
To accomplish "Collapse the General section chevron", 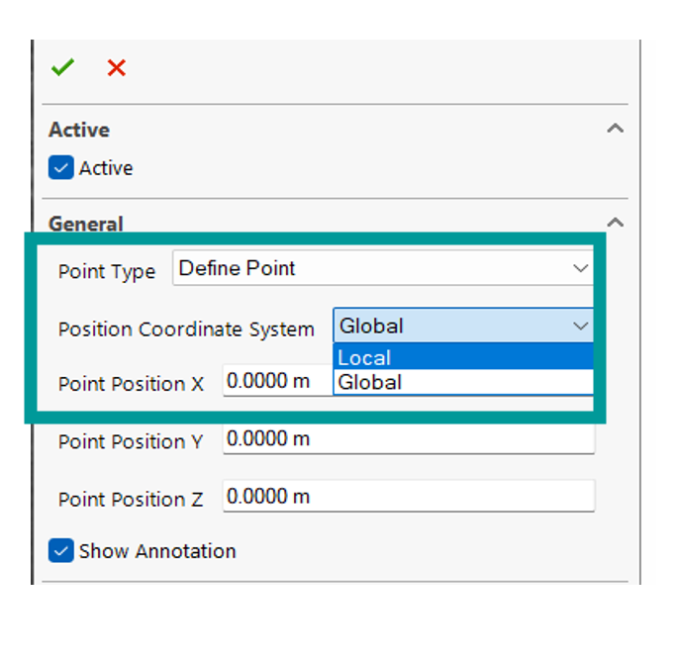I will click(615, 224).
